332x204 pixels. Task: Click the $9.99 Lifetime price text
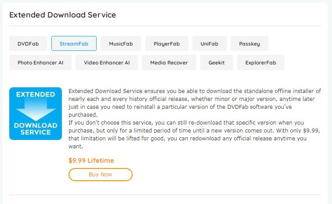tap(91, 160)
